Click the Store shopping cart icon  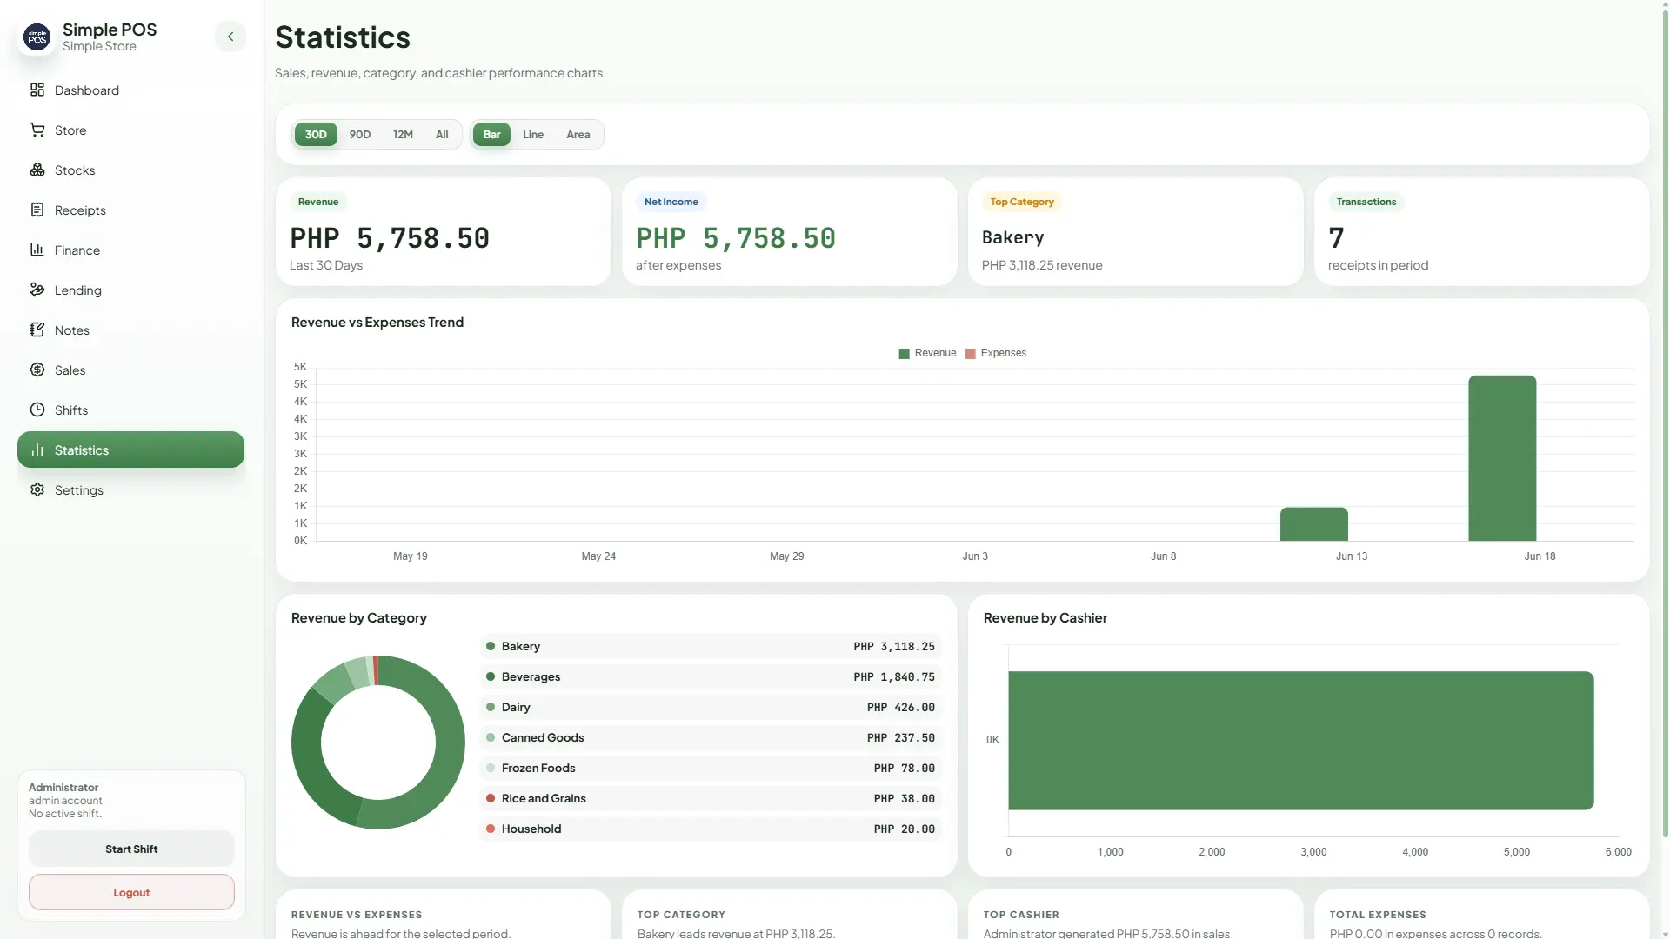(x=37, y=130)
